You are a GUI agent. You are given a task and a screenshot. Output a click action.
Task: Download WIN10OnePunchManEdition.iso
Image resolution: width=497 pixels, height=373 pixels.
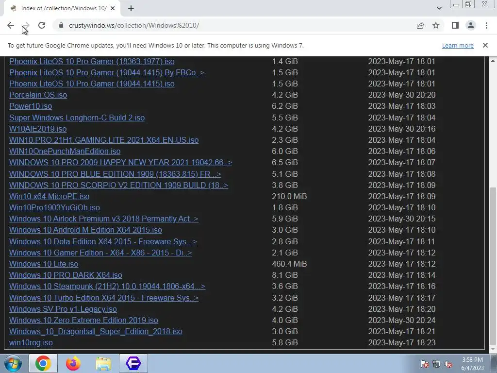(x=65, y=152)
